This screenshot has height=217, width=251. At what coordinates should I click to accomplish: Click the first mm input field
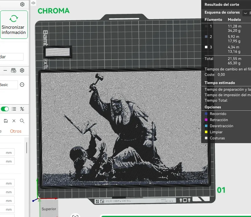click(7, 152)
